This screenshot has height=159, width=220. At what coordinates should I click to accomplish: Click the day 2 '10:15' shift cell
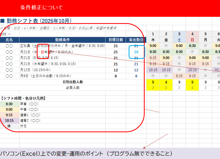click(x=166, y=70)
